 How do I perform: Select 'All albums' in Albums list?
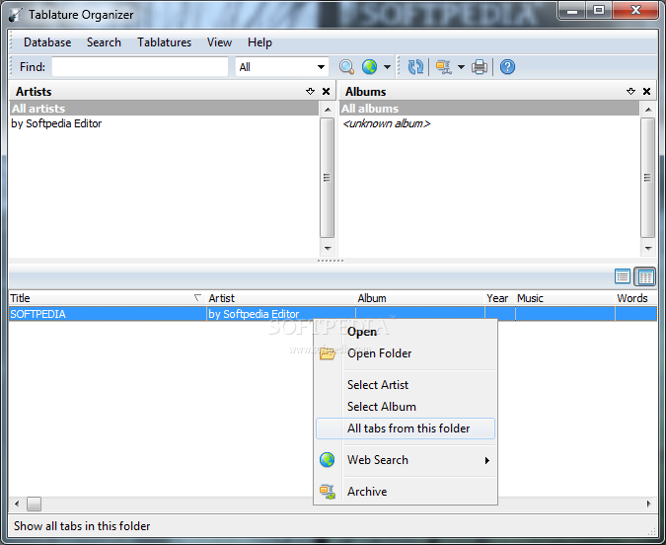[488, 109]
